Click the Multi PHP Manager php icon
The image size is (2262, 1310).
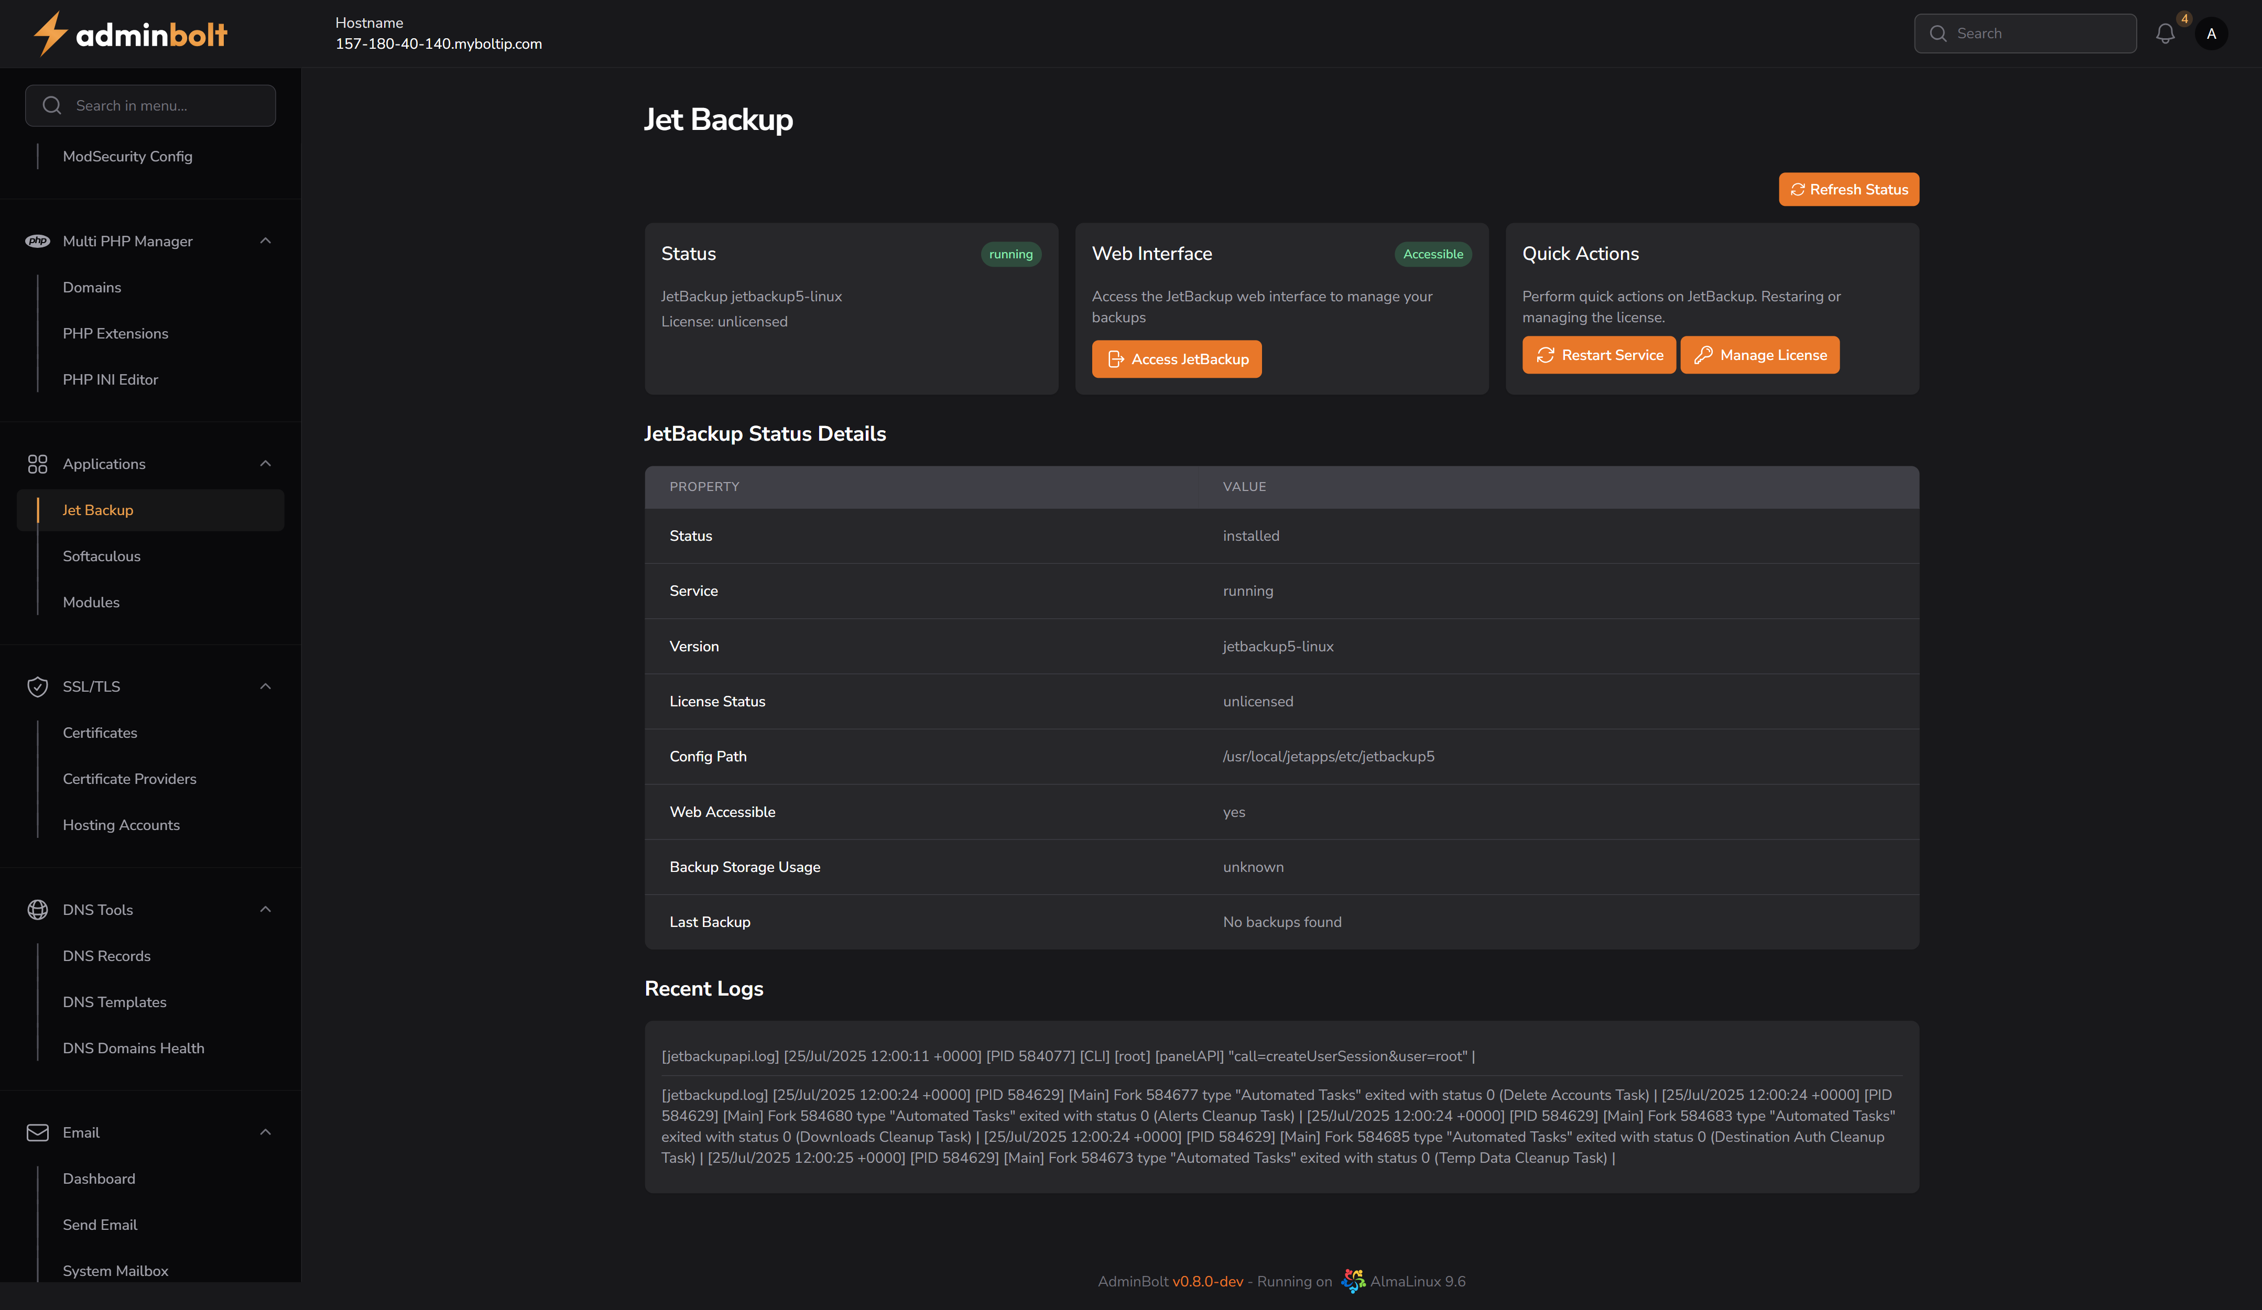(x=38, y=241)
